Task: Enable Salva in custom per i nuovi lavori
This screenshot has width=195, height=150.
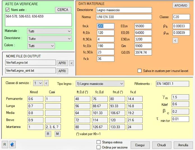Action: 140,71
